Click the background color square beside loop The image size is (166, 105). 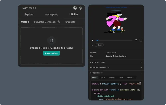coord(141,40)
